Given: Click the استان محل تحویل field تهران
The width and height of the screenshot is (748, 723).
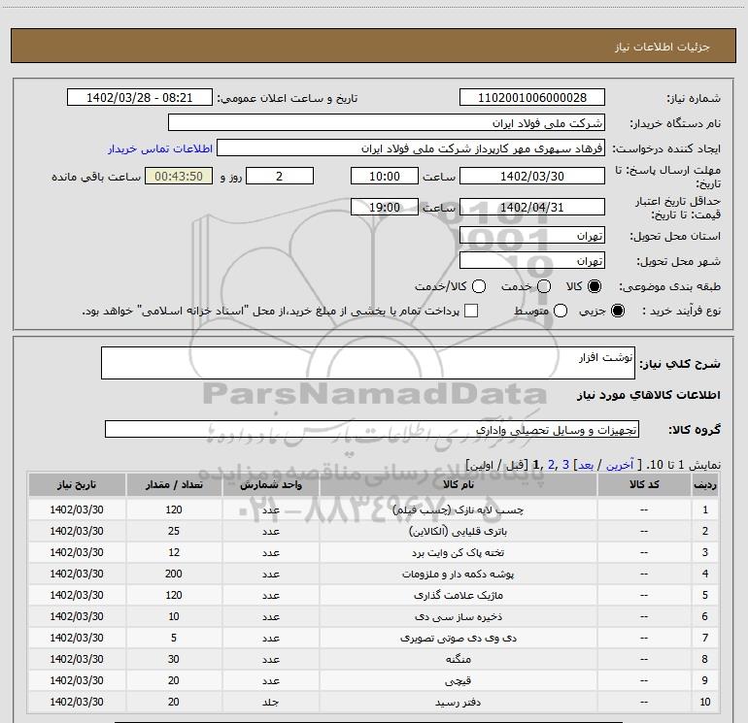Looking at the screenshot, I should [x=532, y=235].
